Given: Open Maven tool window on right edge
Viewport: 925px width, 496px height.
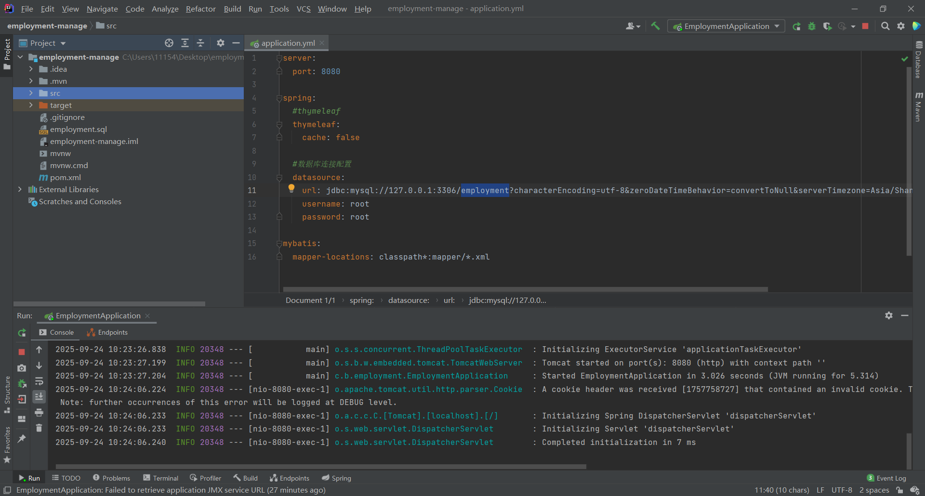Looking at the screenshot, I should (919, 106).
